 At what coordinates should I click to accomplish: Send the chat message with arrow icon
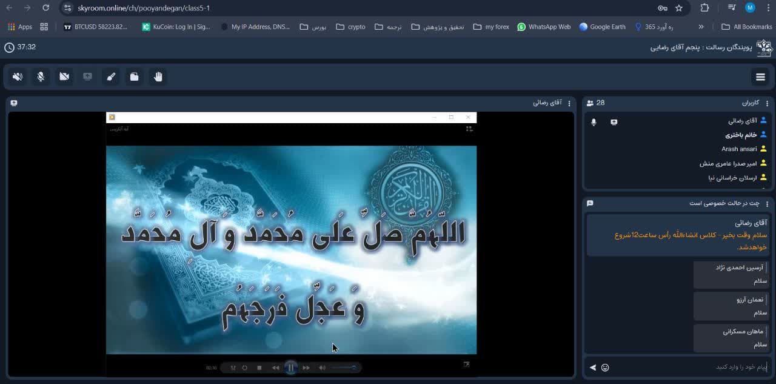click(593, 367)
